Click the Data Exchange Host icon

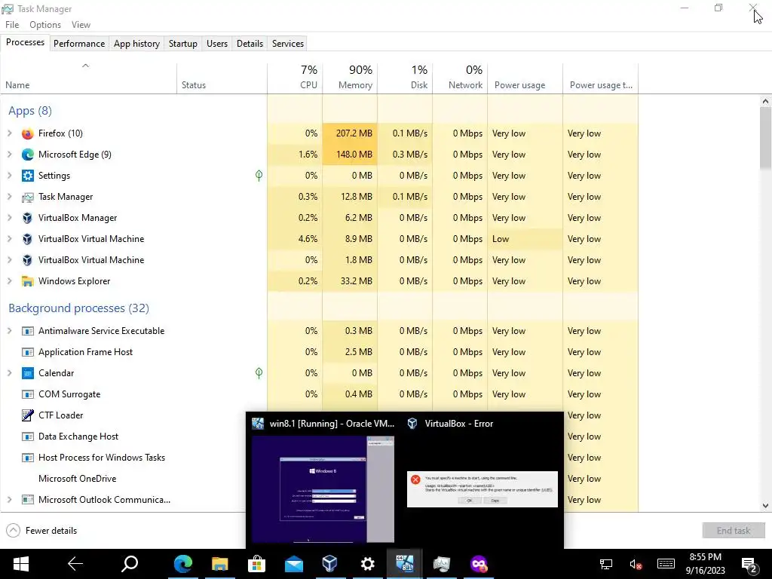click(28, 437)
